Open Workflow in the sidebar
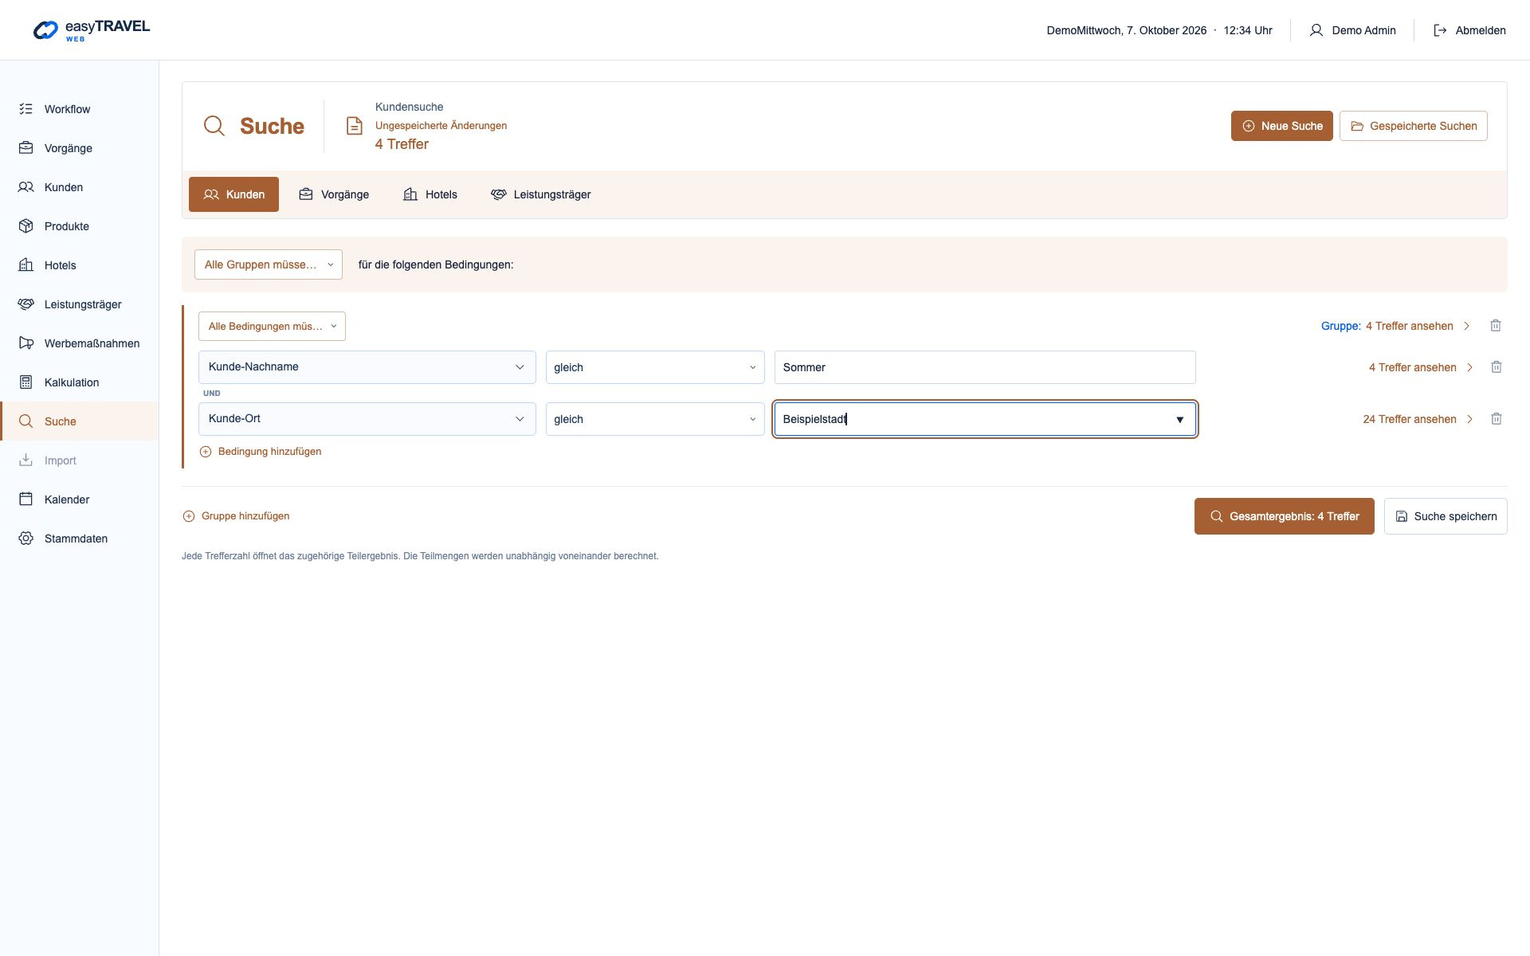Screen dimensions: 1530x956 point(80,109)
